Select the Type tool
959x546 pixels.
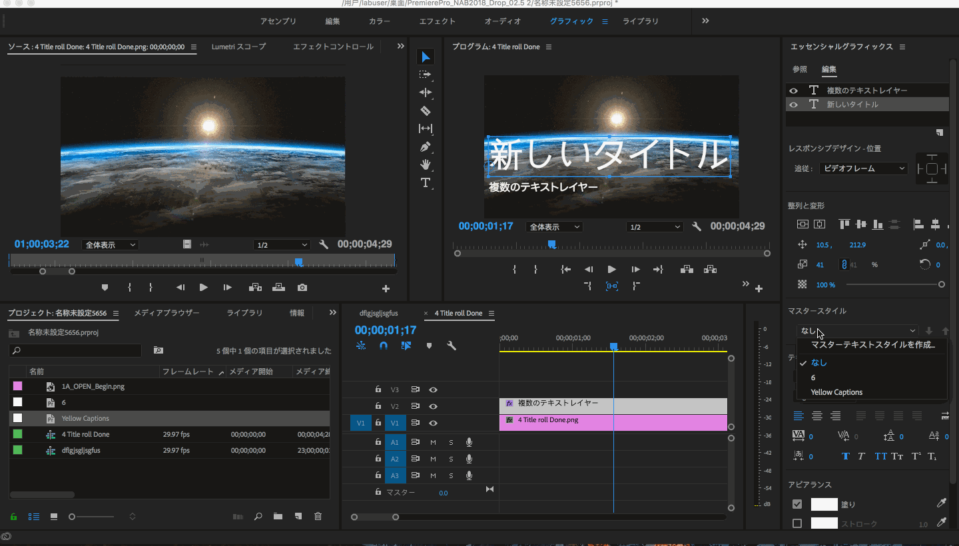pyautogui.click(x=426, y=182)
